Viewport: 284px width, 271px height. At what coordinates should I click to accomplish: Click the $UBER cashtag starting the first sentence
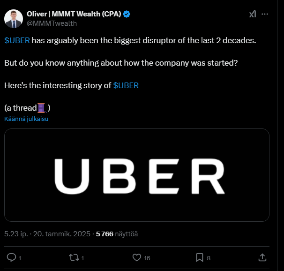pyautogui.click(x=17, y=41)
